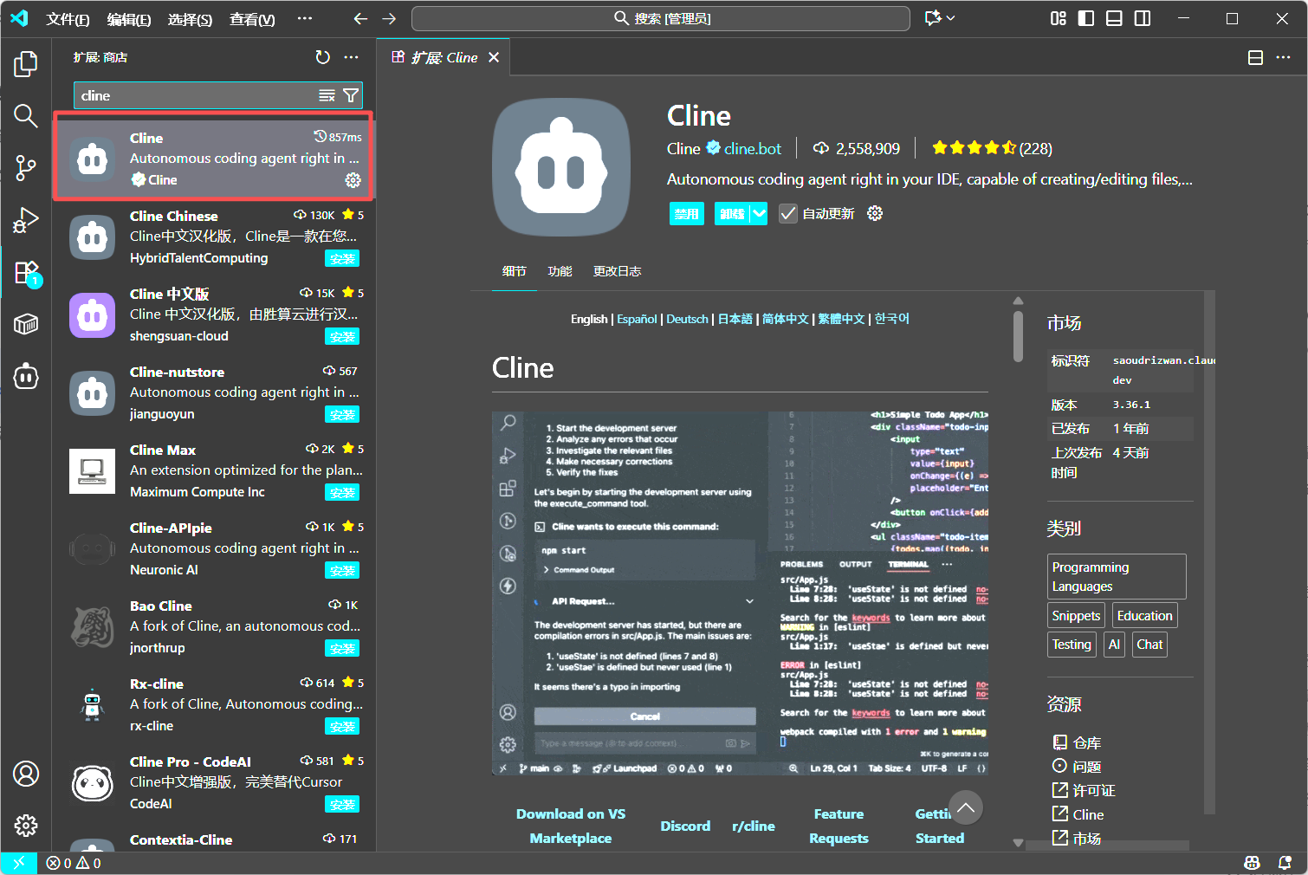This screenshot has width=1308, height=875.
Task: Open notifications bell in status bar
Action: click(x=1285, y=863)
